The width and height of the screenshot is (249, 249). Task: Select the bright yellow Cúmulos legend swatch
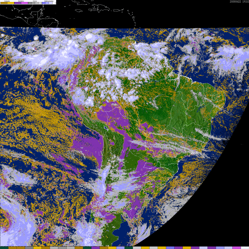[x=11, y=3]
